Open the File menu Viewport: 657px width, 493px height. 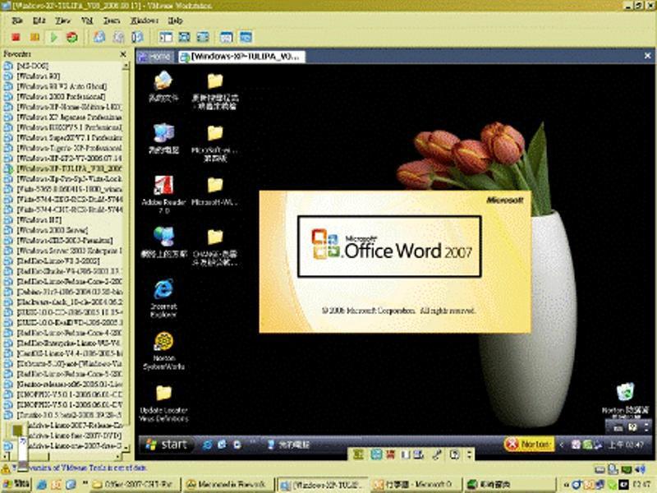coord(17,21)
